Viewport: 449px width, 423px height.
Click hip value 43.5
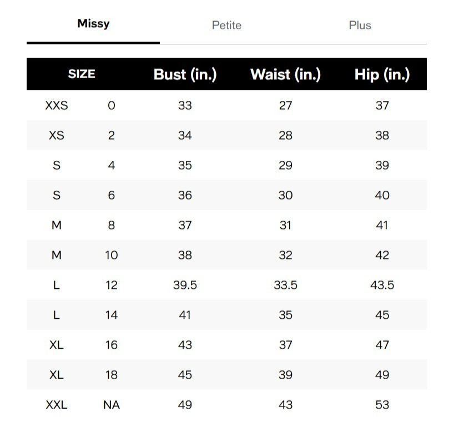coord(382,285)
